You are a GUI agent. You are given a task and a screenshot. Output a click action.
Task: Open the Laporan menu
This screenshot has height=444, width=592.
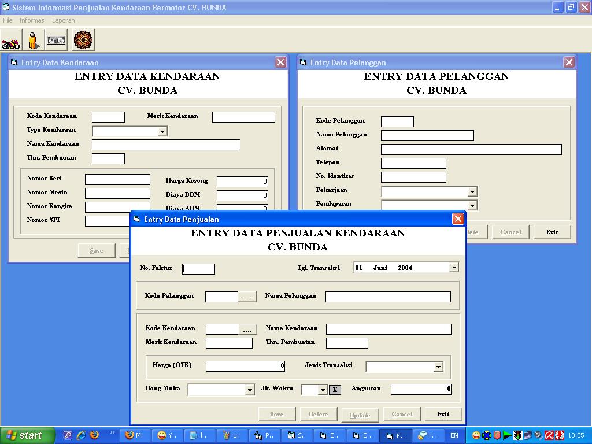pyautogui.click(x=63, y=20)
